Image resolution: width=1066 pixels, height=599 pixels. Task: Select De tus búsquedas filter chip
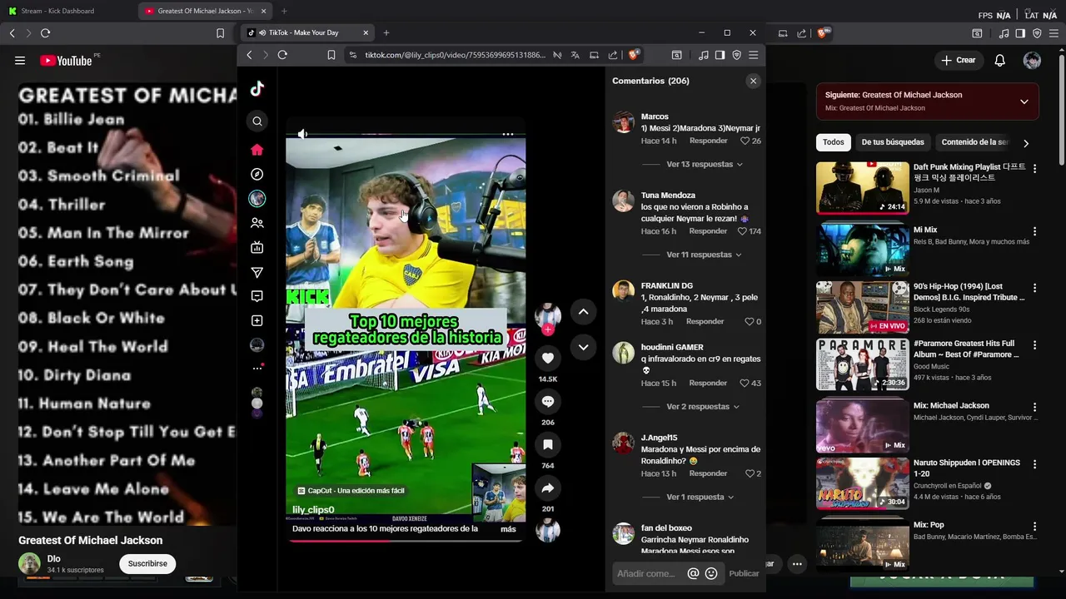coord(893,142)
